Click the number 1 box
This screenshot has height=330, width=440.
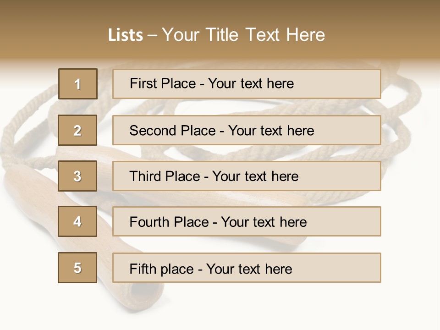pyautogui.click(x=77, y=84)
